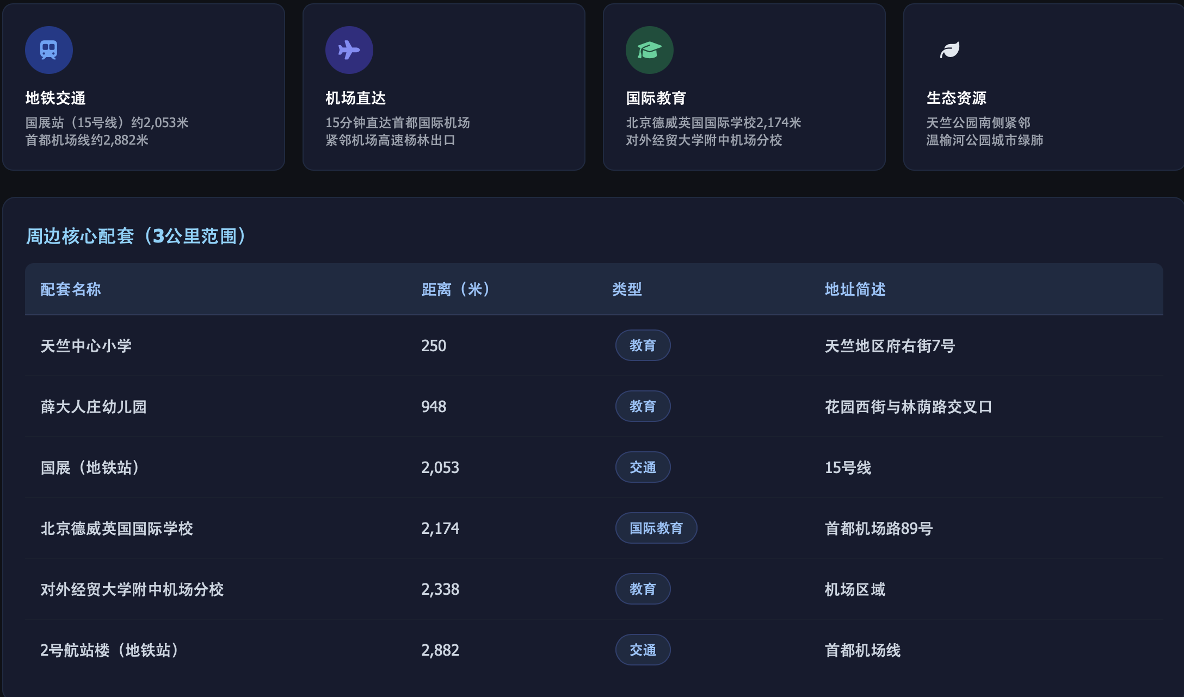The height and width of the screenshot is (697, 1184).
Task: Click the subway train icon
Action: click(49, 50)
